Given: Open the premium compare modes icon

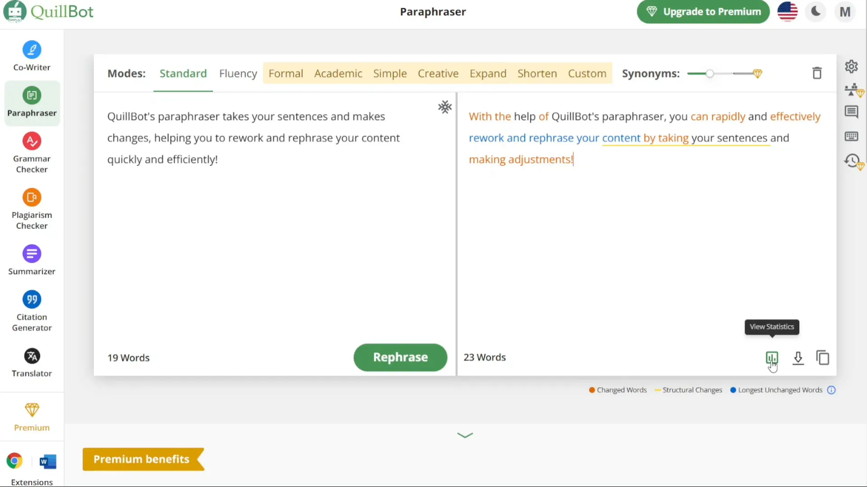Looking at the screenshot, I should tap(854, 90).
